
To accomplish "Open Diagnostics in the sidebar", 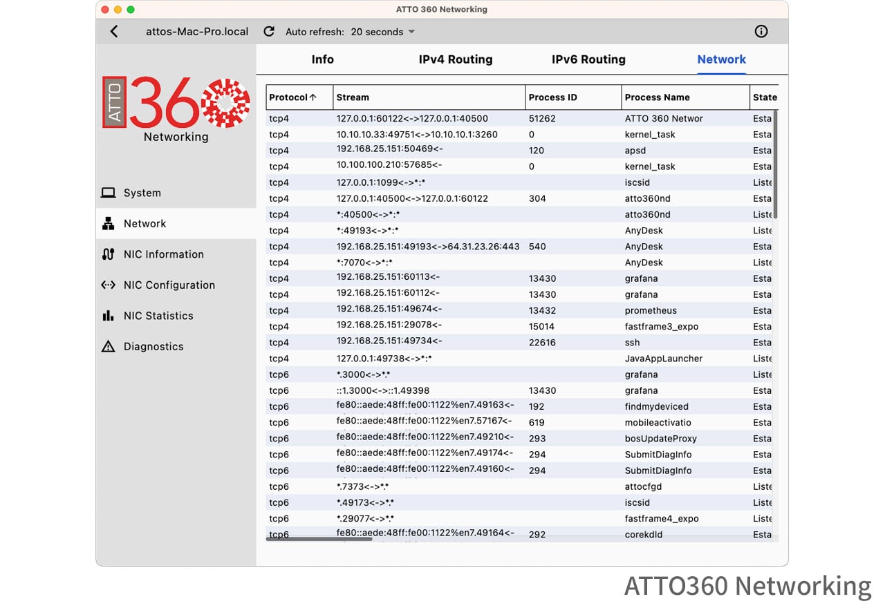I will click(x=176, y=346).
